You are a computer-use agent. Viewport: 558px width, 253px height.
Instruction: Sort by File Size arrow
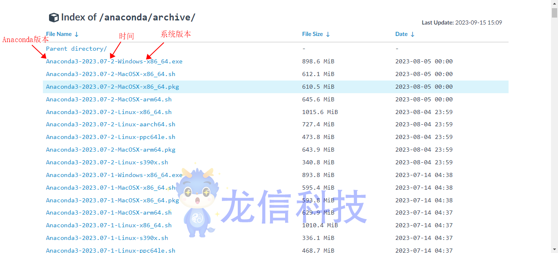(x=328, y=34)
